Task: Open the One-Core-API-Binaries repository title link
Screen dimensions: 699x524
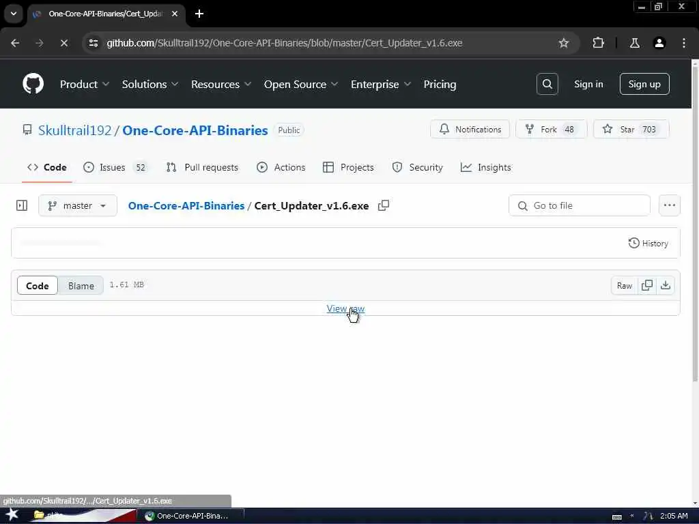Action: (x=195, y=130)
